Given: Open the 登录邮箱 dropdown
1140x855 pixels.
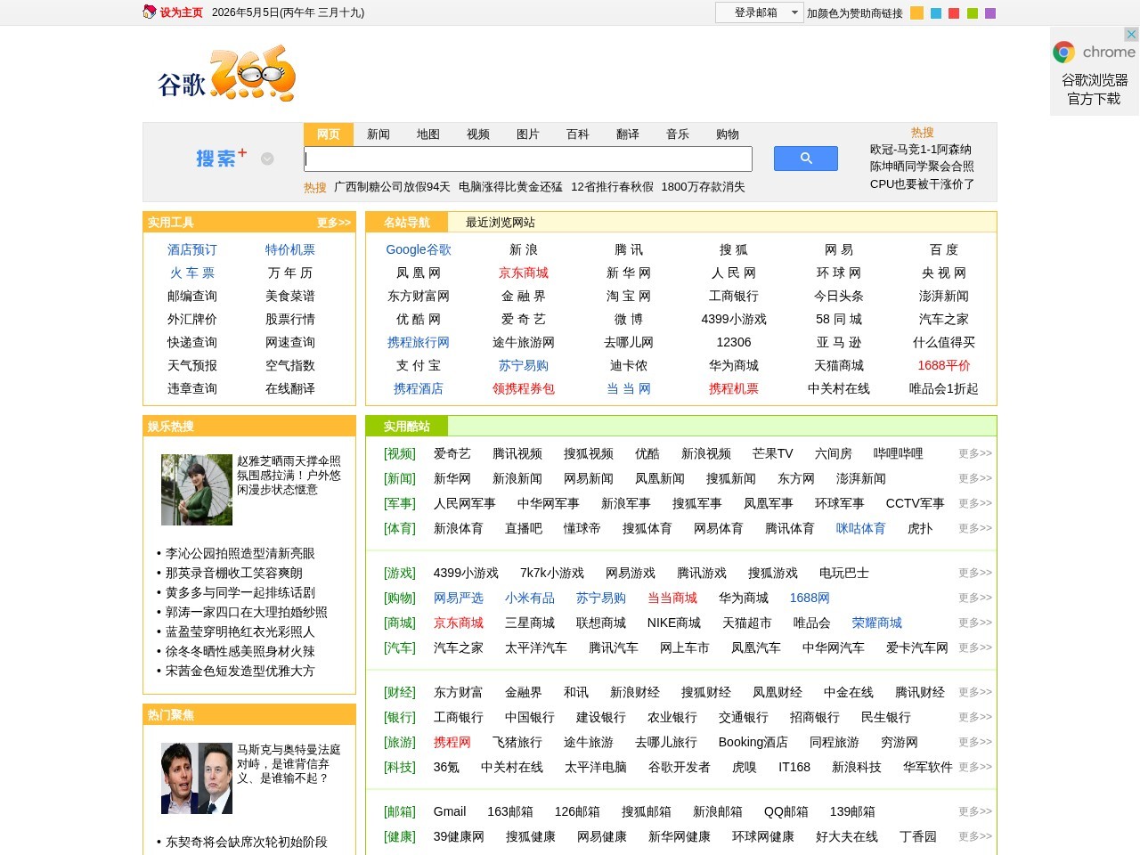Looking at the screenshot, I should point(760,12).
